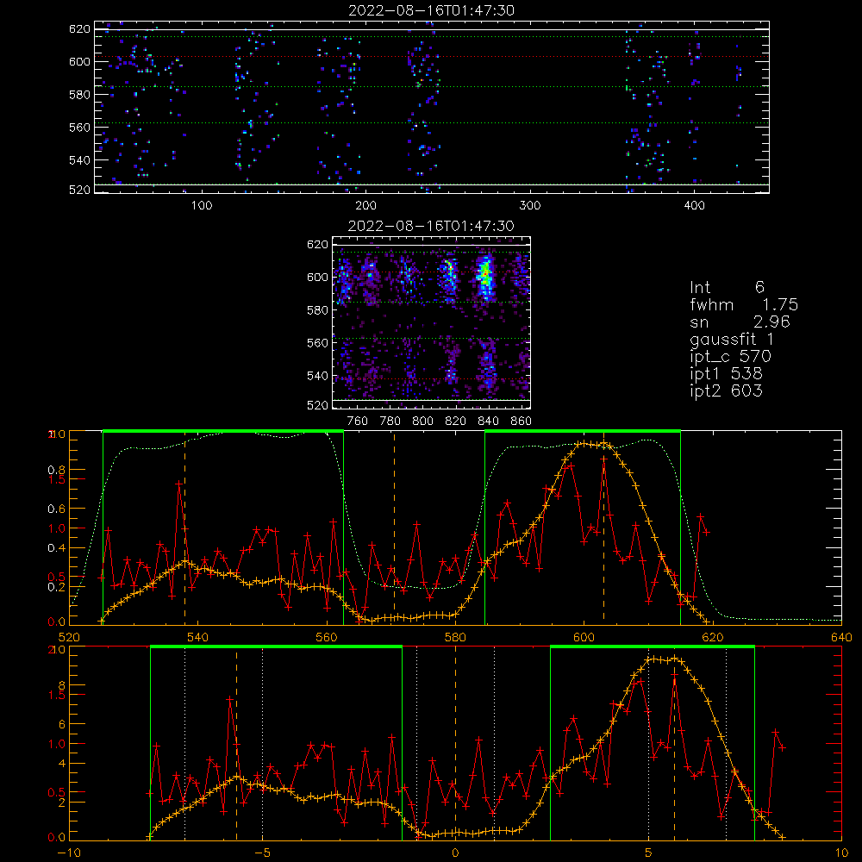Click the orange dashed center line at 570
Screen dimensions: 862x862
tap(394, 528)
